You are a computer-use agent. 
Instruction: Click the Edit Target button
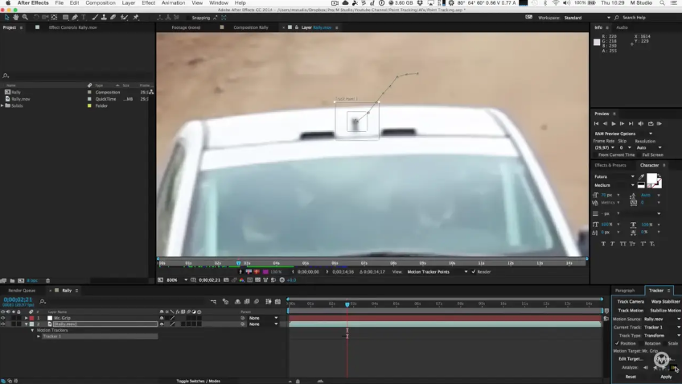(x=631, y=359)
